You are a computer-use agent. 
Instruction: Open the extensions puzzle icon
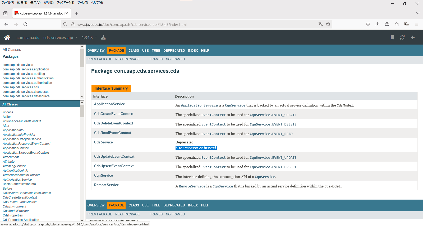click(x=397, y=24)
